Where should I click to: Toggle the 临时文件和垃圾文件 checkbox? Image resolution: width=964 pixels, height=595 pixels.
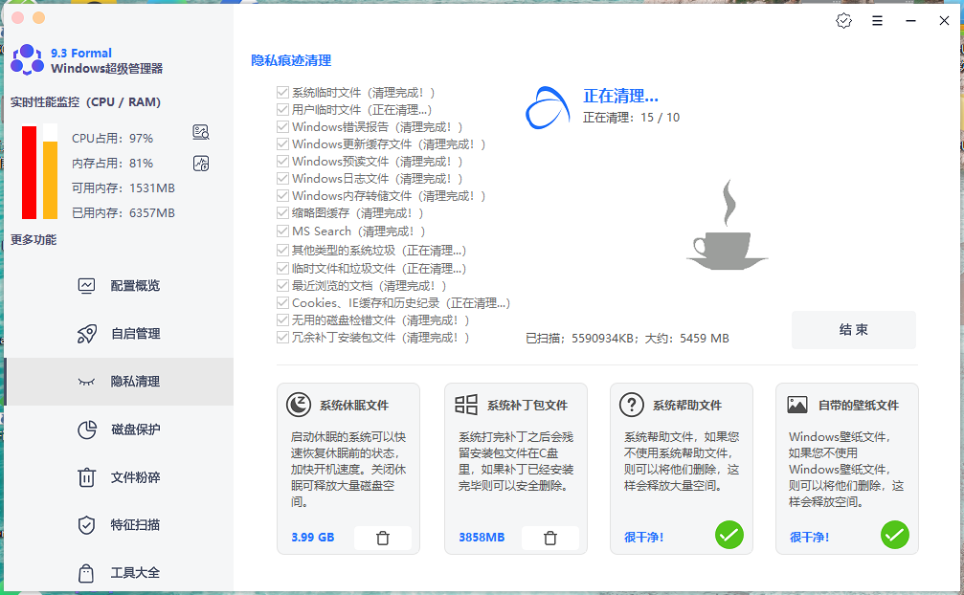282,269
